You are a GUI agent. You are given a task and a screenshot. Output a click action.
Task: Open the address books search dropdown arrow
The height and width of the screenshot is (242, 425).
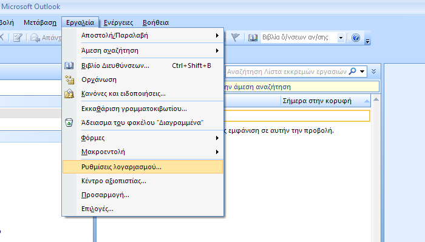click(x=341, y=38)
